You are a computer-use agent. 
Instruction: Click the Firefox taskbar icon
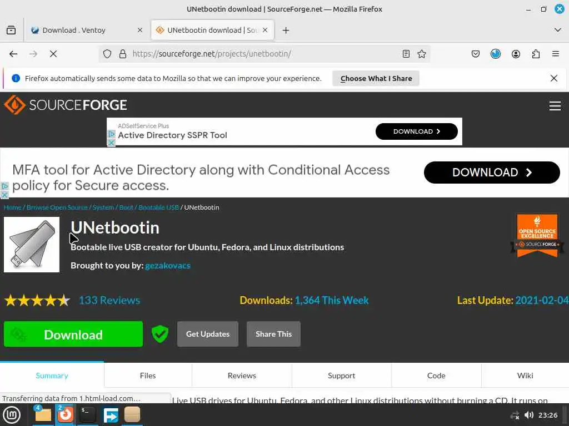tap(66, 415)
